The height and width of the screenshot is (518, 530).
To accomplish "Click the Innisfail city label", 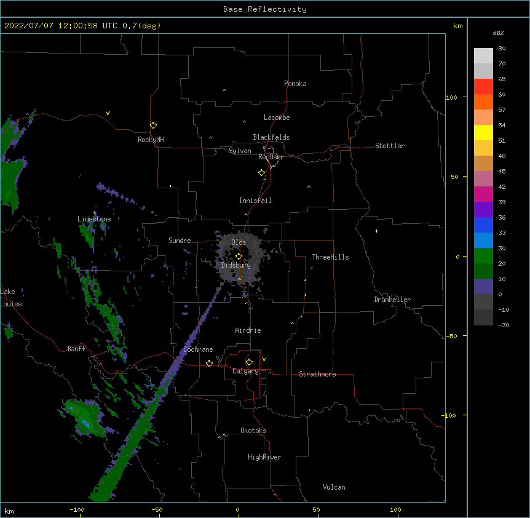I will coord(255,201).
